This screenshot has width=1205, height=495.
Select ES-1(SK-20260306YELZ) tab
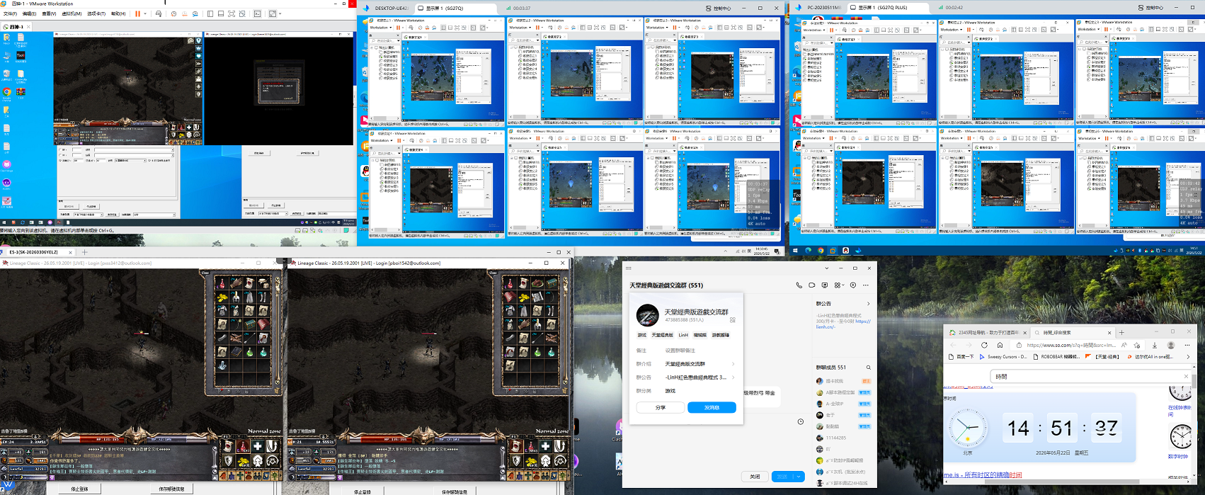tap(37, 251)
